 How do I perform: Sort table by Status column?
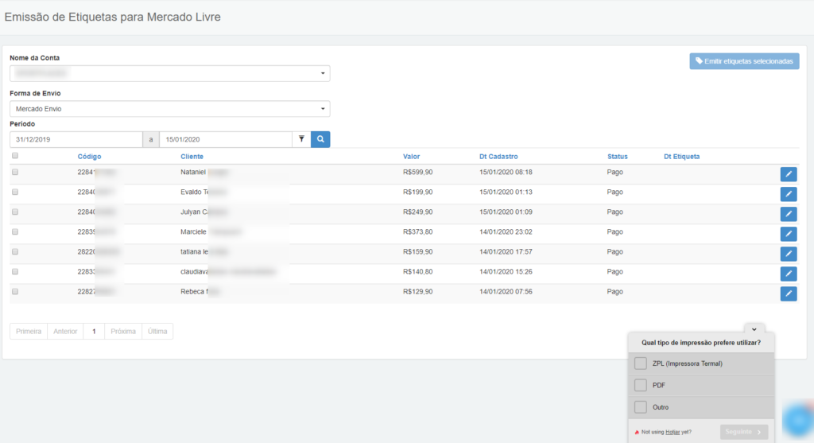[617, 157]
